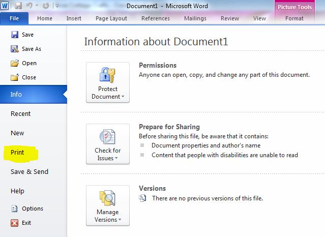
Task: Select New in the backstage menu
Action: [17, 133]
